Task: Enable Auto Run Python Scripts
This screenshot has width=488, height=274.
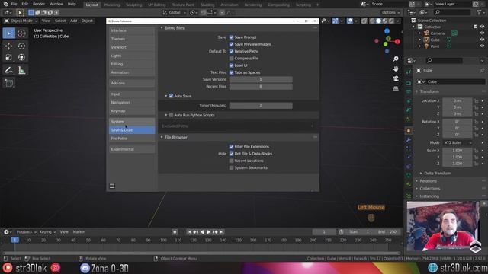Action: [171, 115]
